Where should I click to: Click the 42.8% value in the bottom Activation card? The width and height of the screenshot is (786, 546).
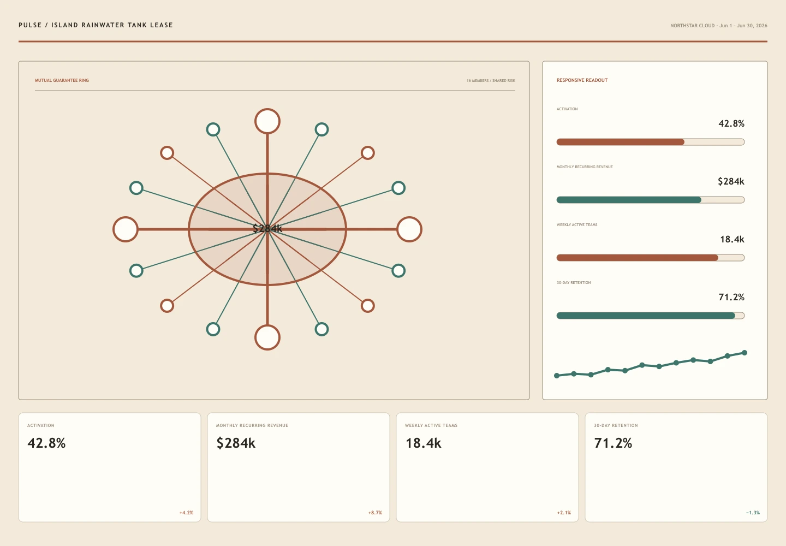point(46,443)
